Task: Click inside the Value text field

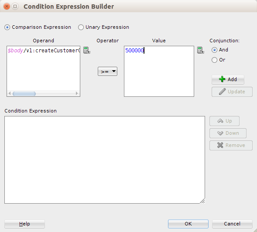Action: click(159, 71)
